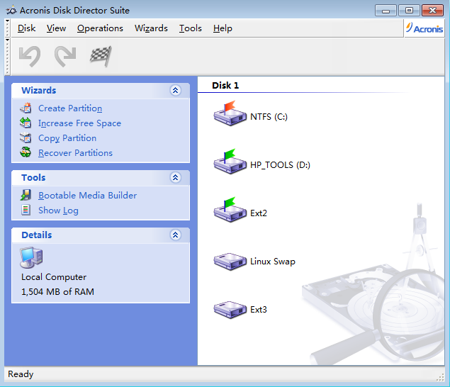Click the Local Computer icon

click(31, 257)
